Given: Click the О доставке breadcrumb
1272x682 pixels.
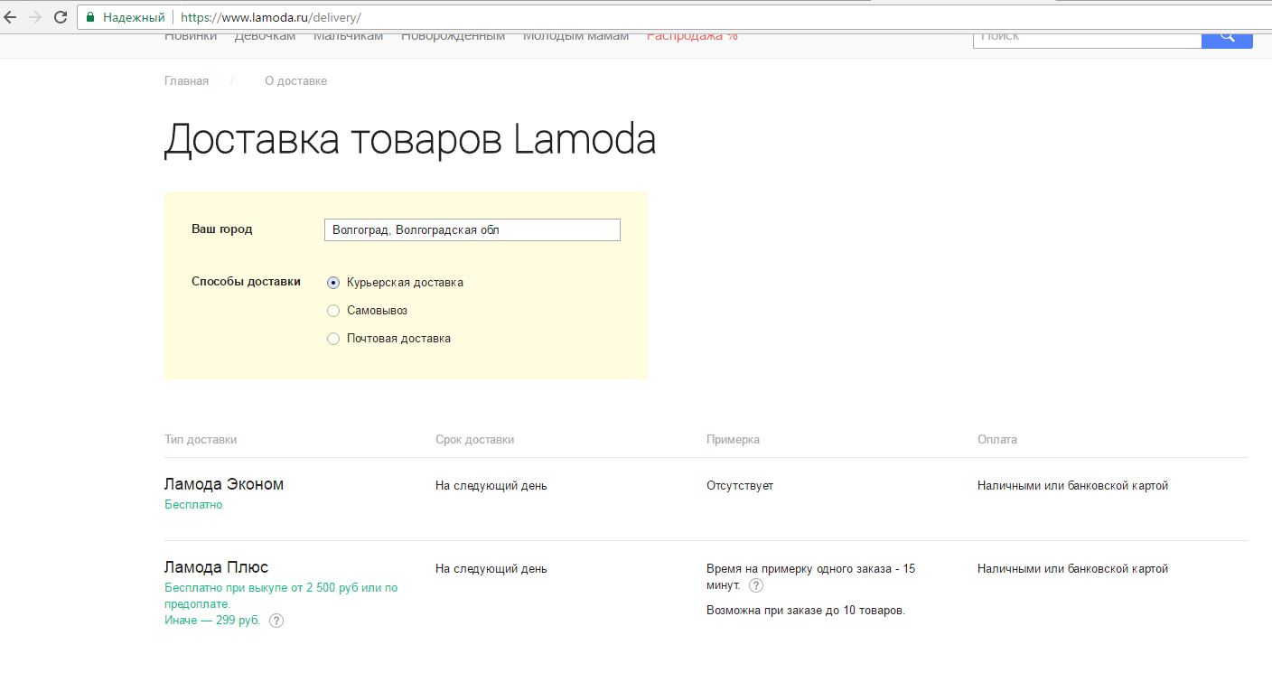Looking at the screenshot, I should (x=295, y=81).
